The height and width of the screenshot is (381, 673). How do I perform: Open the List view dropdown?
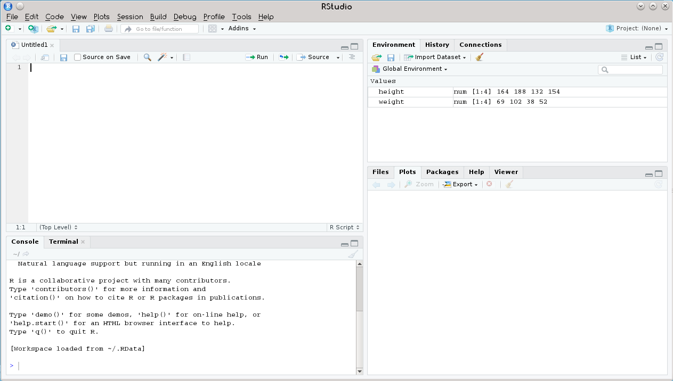(634, 57)
